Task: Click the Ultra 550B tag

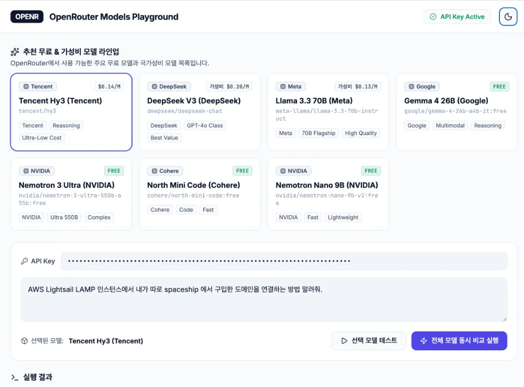Action: 64,217
